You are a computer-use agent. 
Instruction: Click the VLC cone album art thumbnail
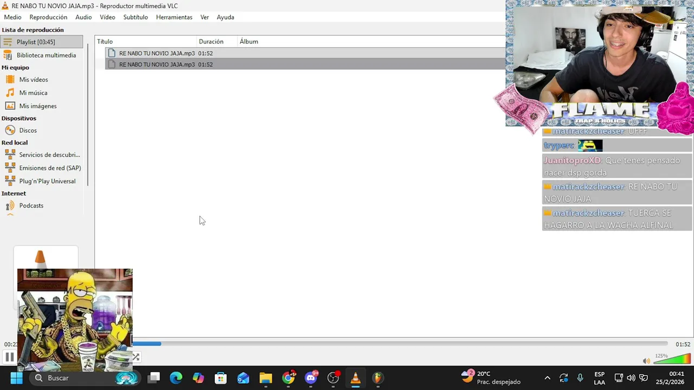click(x=46, y=258)
